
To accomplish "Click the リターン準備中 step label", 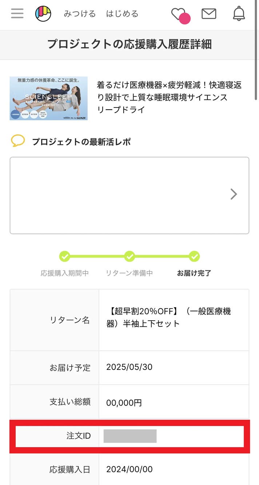I will click(x=129, y=273).
